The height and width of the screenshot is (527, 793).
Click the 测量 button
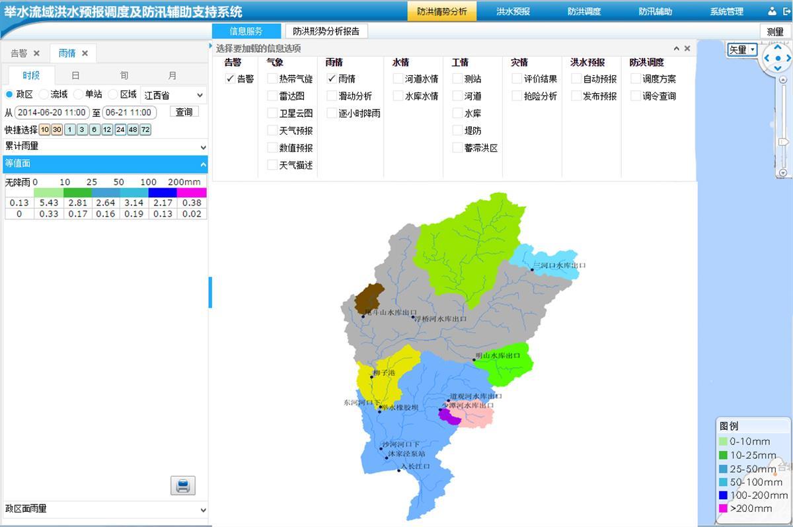(x=775, y=31)
